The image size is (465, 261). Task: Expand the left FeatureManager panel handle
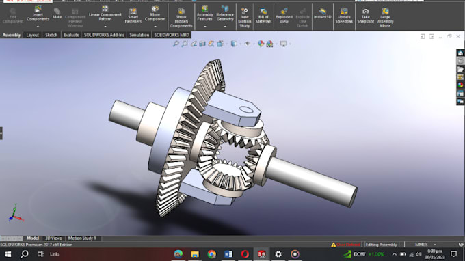[x=1, y=133]
